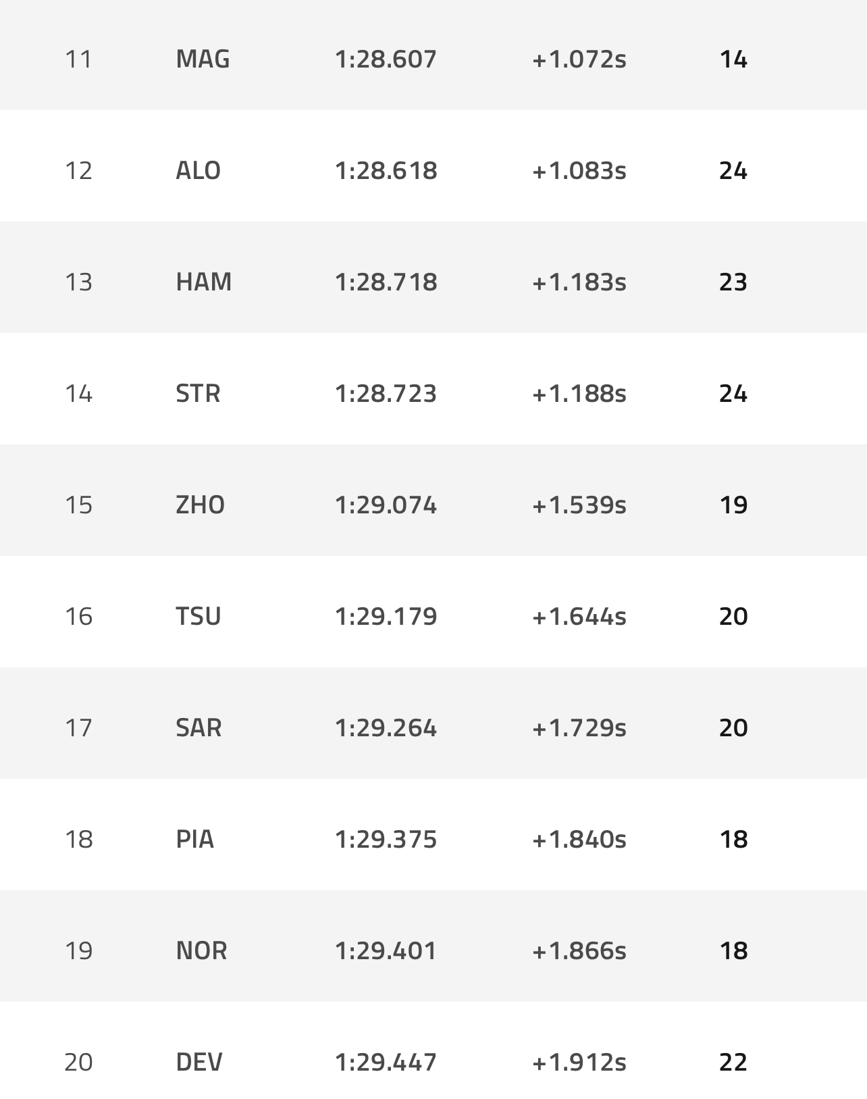Click the TSU driver abbreviation
The image size is (867, 1099).
coord(198,617)
